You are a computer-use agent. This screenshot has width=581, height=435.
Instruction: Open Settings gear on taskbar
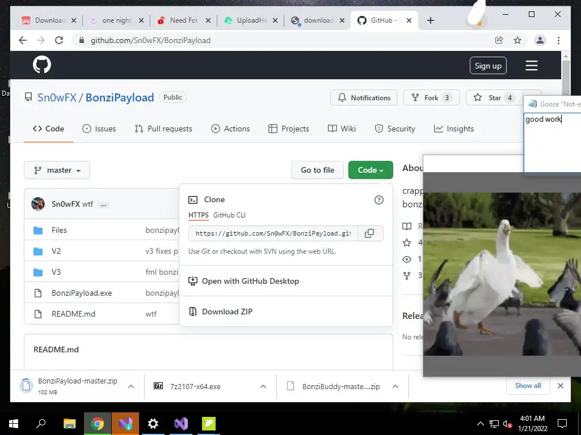[153, 424]
